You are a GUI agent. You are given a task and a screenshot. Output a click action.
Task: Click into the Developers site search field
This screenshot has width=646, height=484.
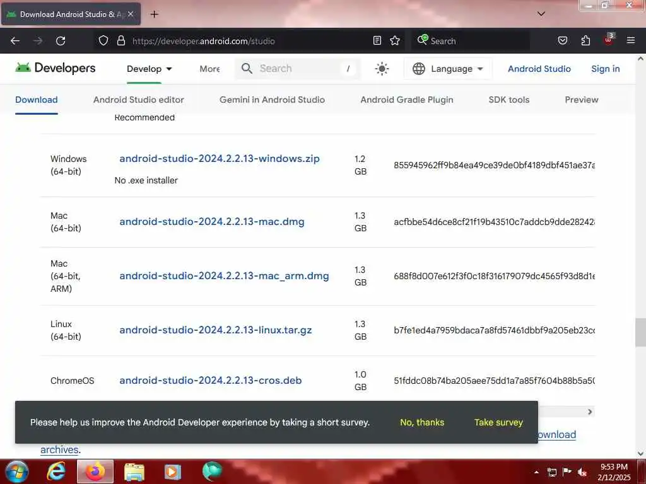[298, 68]
